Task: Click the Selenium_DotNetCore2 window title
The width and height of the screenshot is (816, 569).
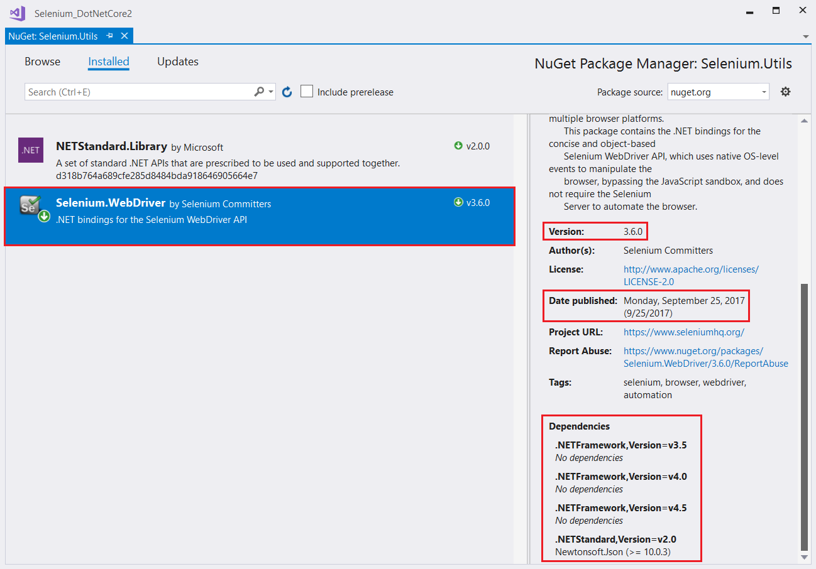Action: [83, 13]
